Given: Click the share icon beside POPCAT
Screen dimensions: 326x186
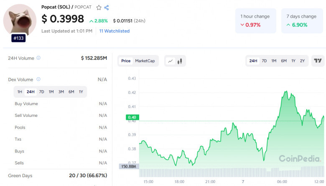Looking at the screenshot, I should 107,8.
